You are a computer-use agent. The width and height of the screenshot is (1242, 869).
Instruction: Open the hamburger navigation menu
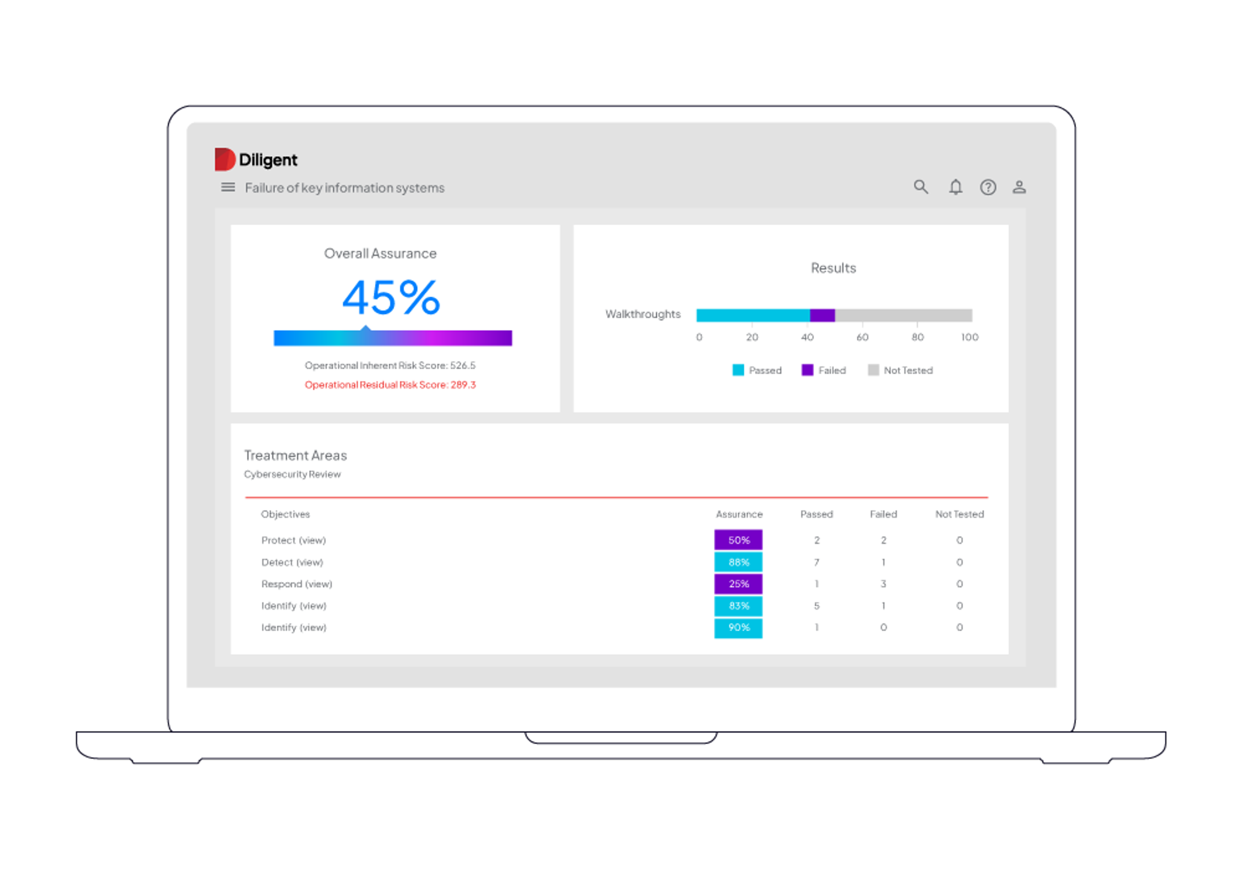[228, 187]
